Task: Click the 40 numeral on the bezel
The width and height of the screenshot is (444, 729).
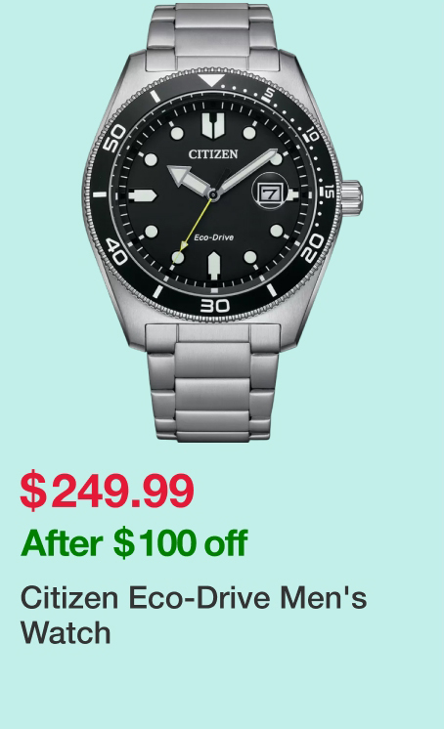Action: [x=115, y=251]
